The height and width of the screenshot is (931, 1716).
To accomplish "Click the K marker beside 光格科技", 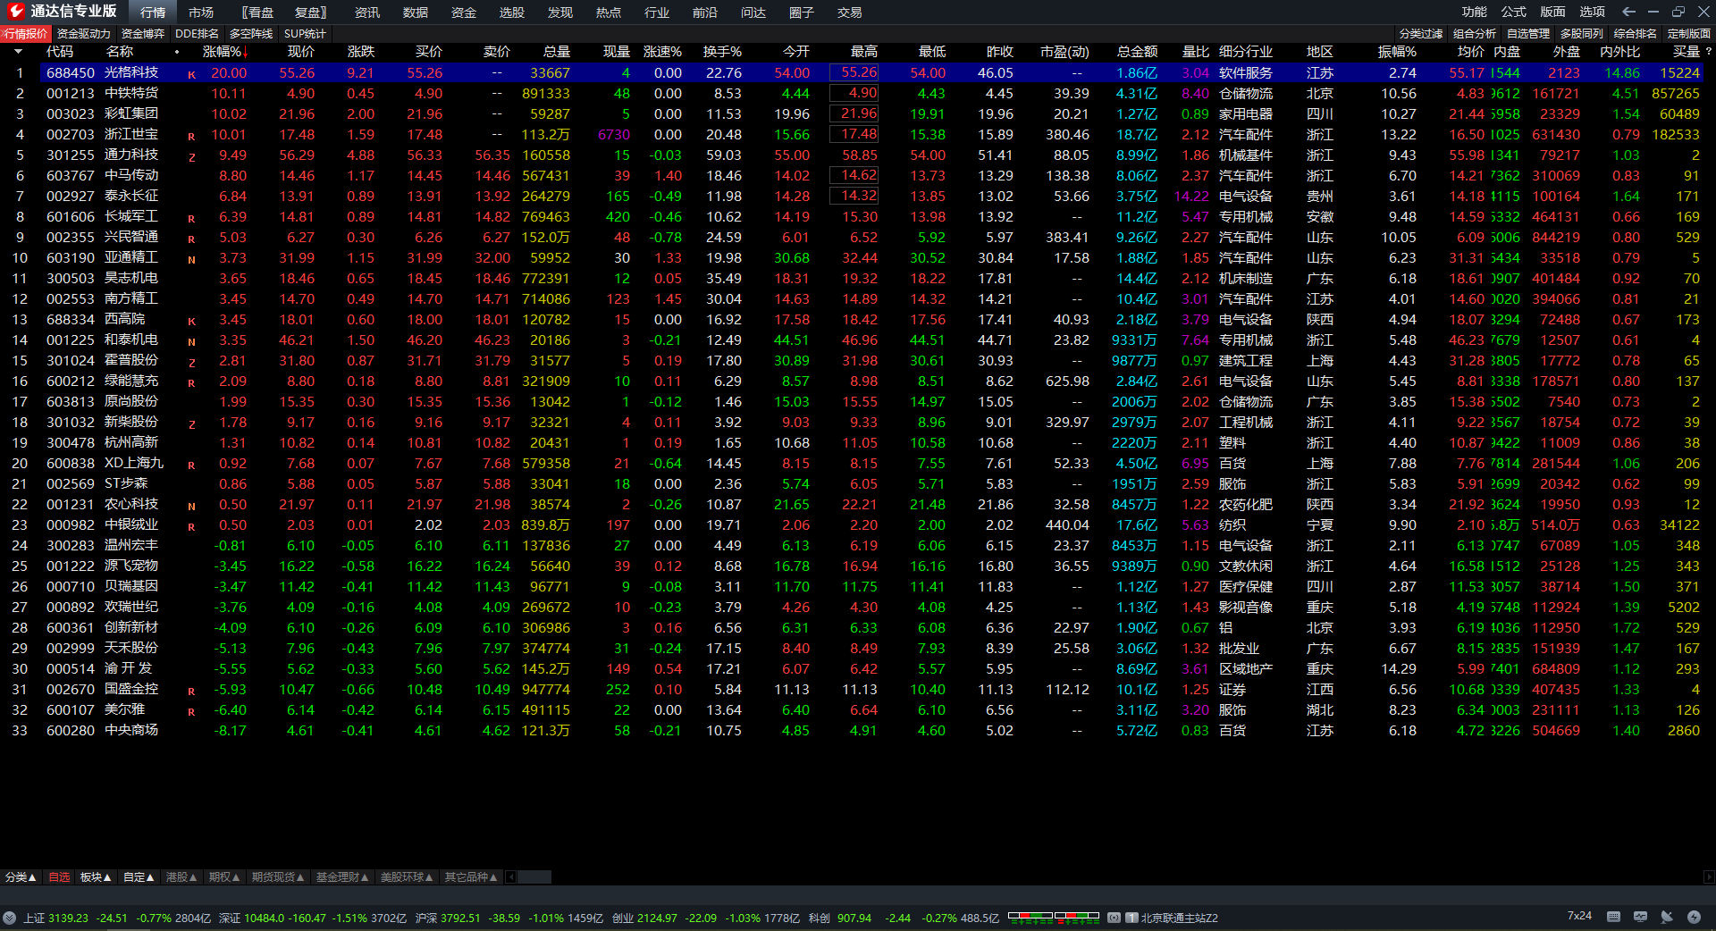I will 191,74.
